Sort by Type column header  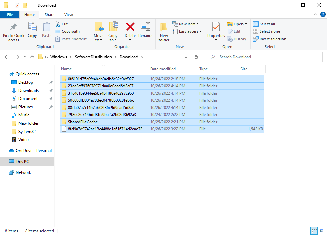[218, 69]
